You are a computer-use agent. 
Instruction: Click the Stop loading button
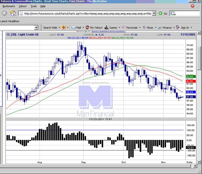(4, 13)
